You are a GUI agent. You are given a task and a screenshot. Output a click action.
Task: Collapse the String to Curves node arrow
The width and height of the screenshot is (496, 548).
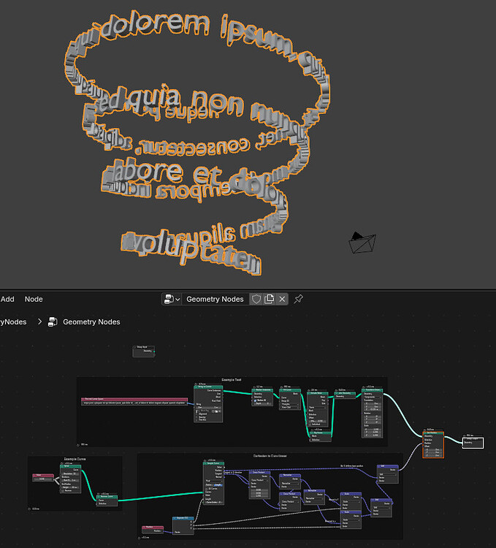196,387
